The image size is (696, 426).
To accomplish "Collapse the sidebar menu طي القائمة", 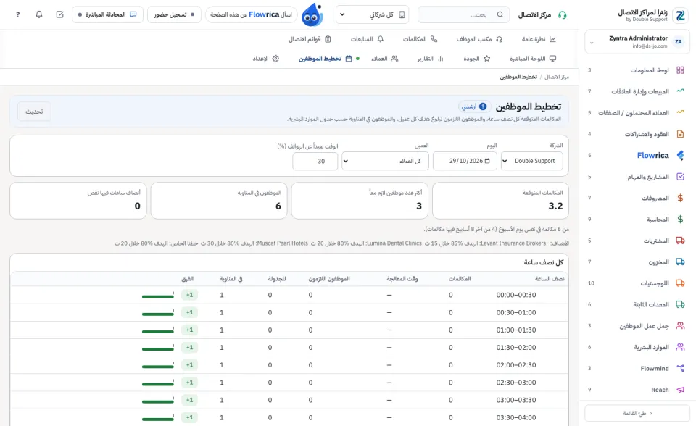I will point(637,413).
